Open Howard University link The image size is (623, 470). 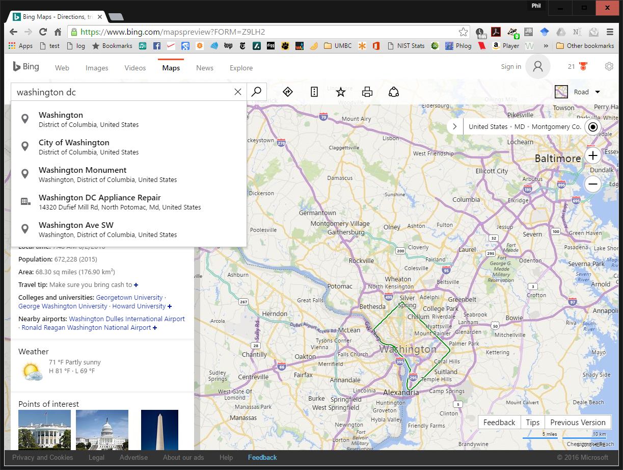click(x=139, y=306)
